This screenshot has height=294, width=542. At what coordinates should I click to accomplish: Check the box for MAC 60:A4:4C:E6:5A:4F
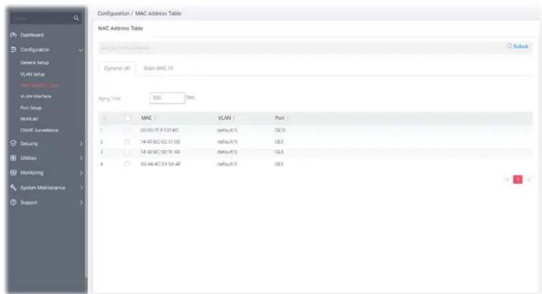(x=127, y=164)
